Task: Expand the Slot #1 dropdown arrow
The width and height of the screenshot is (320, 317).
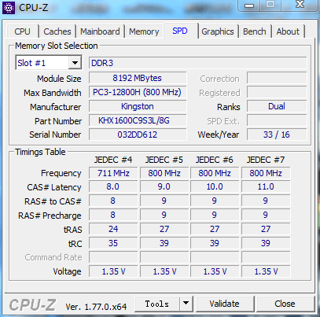Action: point(75,63)
